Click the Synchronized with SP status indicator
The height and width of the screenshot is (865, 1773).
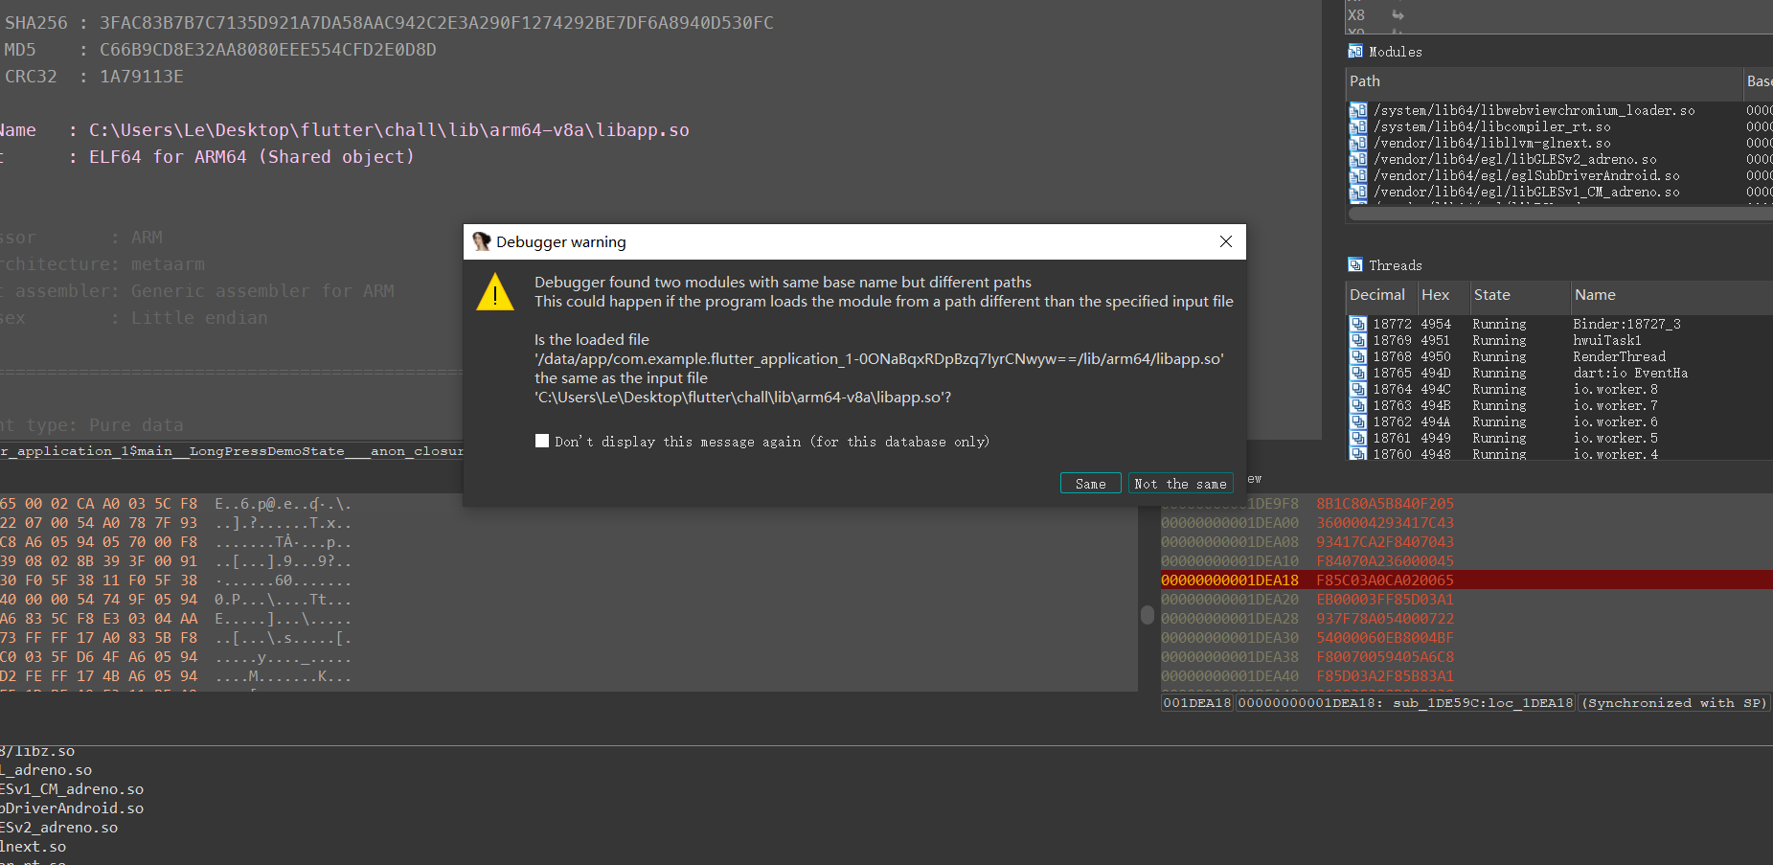coord(1673,702)
